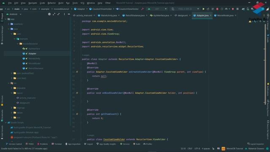
Task: Select MainActivity in project tree
Action: tap(34, 59)
